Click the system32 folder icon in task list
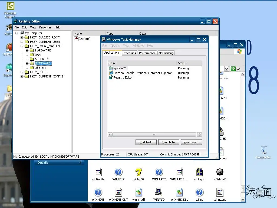This screenshot has width=277, height=208. click(111, 68)
